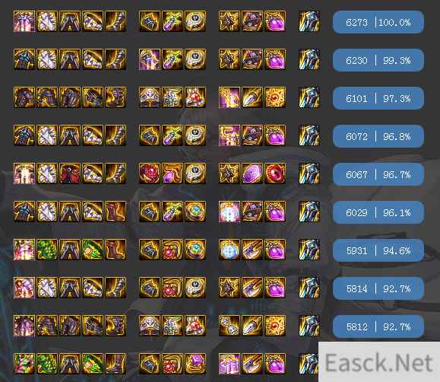Select the 6029 | 96.1% score pill
The height and width of the screenshot is (382, 440).
[x=378, y=212]
